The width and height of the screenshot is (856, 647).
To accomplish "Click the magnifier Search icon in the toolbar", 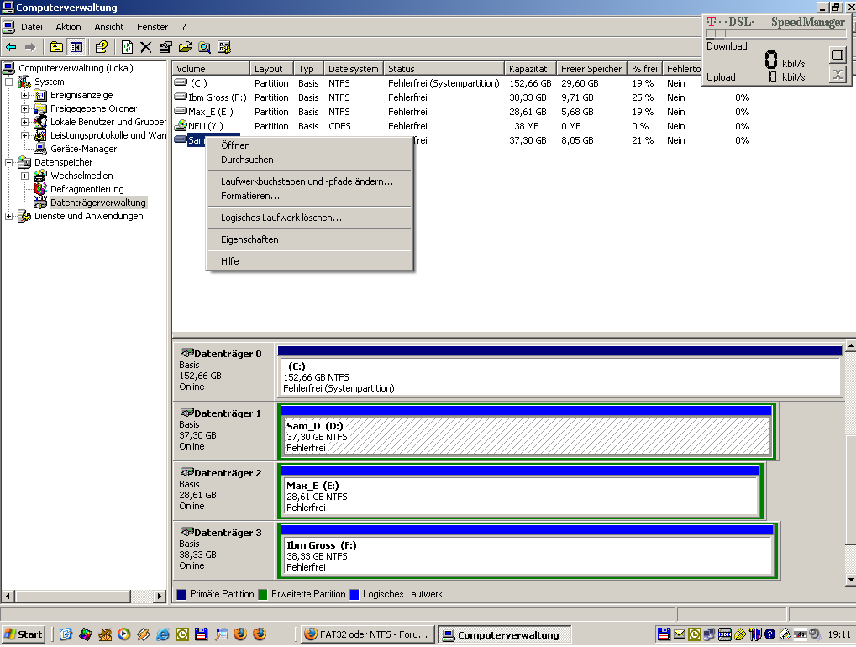I will pyautogui.click(x=205, y=47).
